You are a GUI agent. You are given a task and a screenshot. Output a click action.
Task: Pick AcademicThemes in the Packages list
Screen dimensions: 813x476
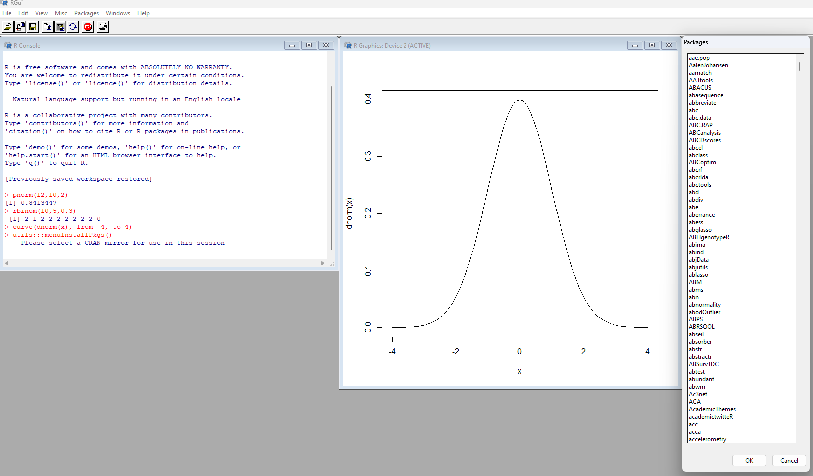712,409
